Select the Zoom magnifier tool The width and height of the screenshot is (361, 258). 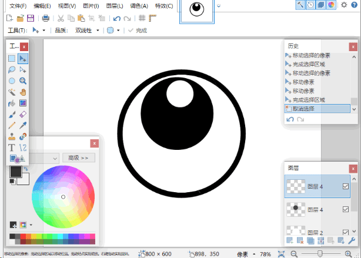[x=23, y=81]
